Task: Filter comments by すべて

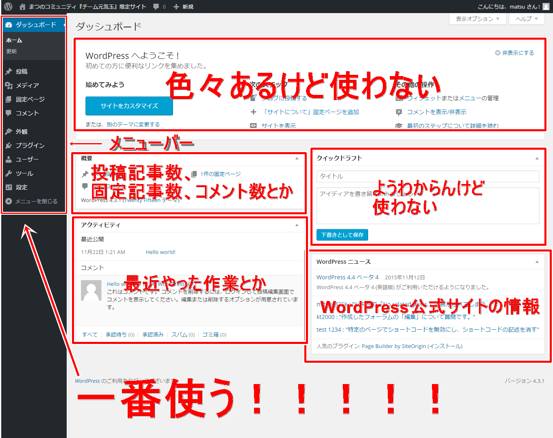Action: [90, 335]
